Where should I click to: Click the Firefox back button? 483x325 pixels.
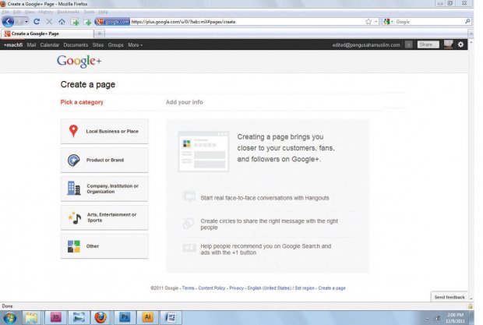(10, 22)
